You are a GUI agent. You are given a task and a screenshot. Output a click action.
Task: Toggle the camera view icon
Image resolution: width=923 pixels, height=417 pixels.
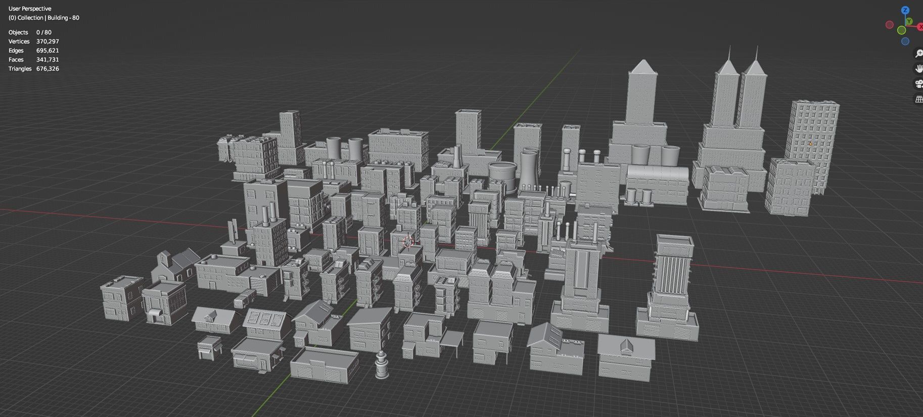(919, 84)
